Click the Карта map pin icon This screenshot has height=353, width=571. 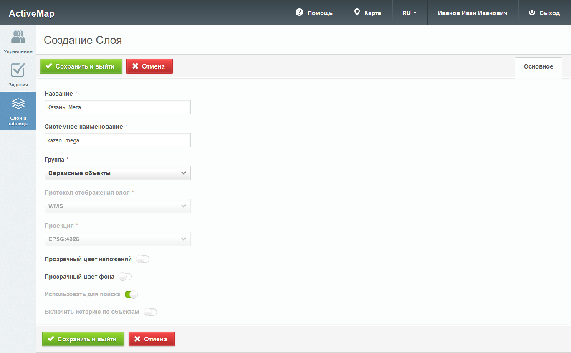tap(357, 13)
